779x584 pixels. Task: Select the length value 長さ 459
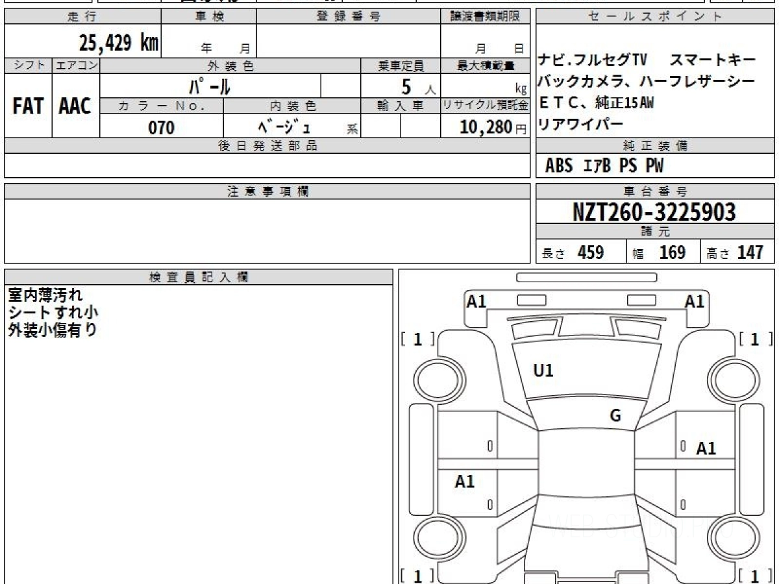tap(573, 252)
